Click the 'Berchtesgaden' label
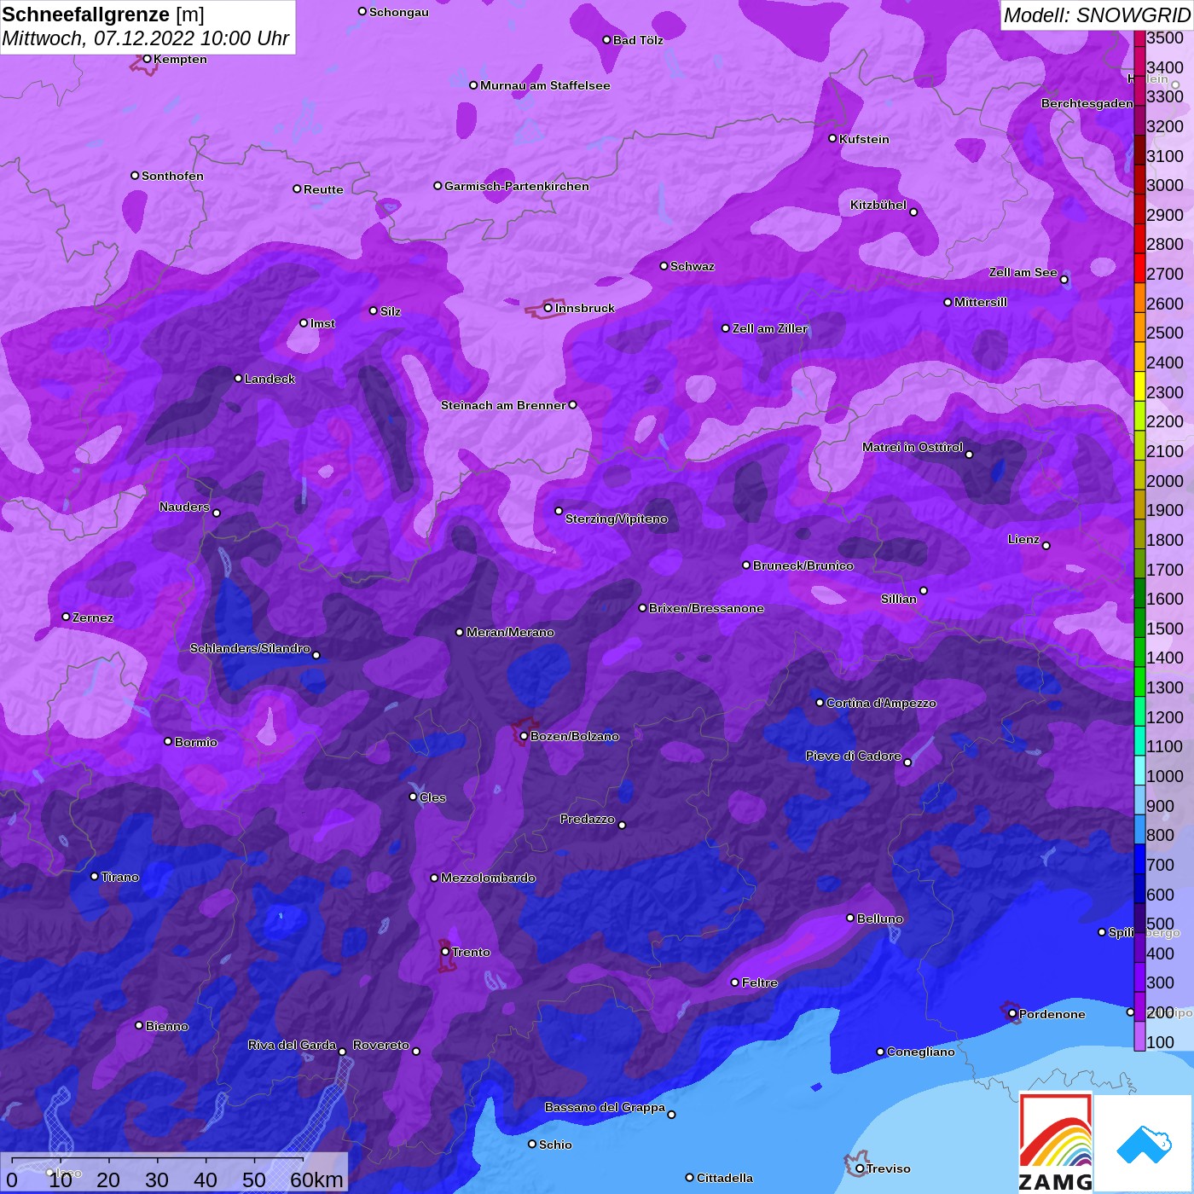This screenshot has height=1194, width=1194. pos(1087,103)
